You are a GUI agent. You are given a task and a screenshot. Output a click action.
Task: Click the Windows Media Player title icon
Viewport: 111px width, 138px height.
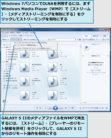(2, 30)
